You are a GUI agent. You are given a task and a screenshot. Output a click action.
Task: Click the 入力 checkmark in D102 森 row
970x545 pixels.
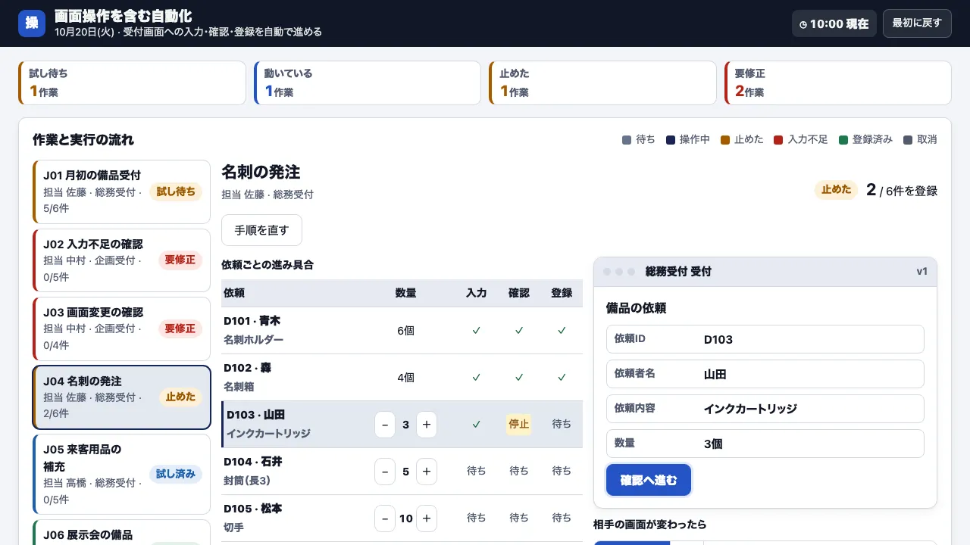tap(477, 378)
